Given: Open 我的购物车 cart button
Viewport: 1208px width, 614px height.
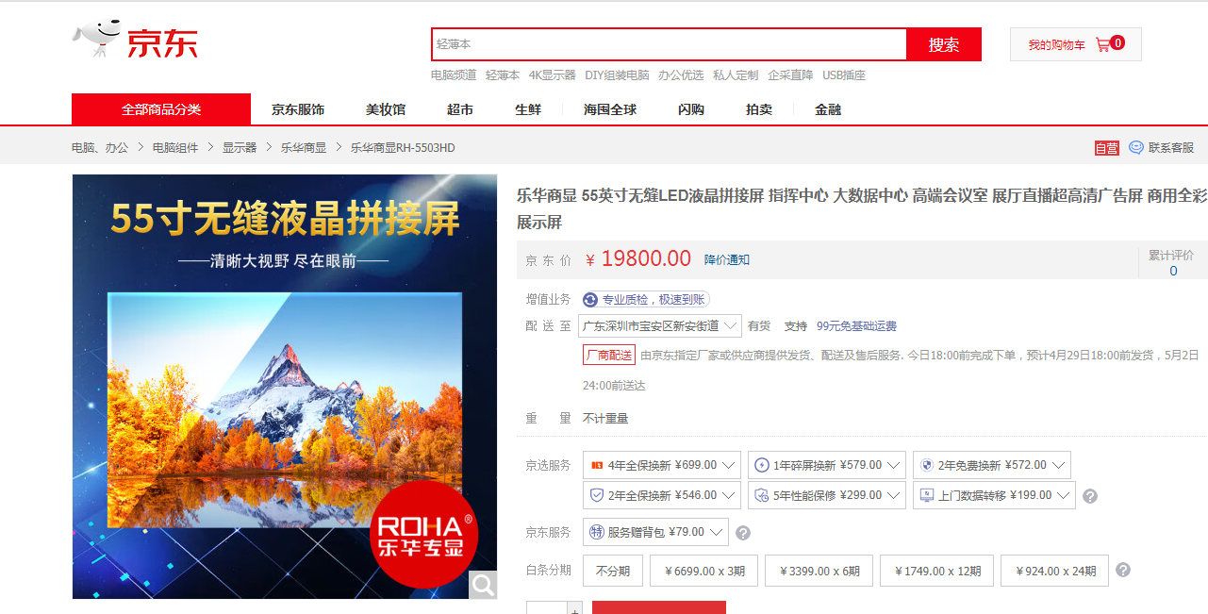Looking at the screenshot, I should (x=1076, y=44).
